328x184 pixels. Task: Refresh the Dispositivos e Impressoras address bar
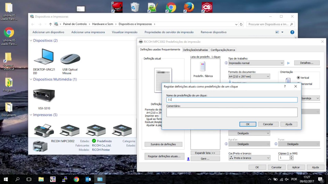241,24
